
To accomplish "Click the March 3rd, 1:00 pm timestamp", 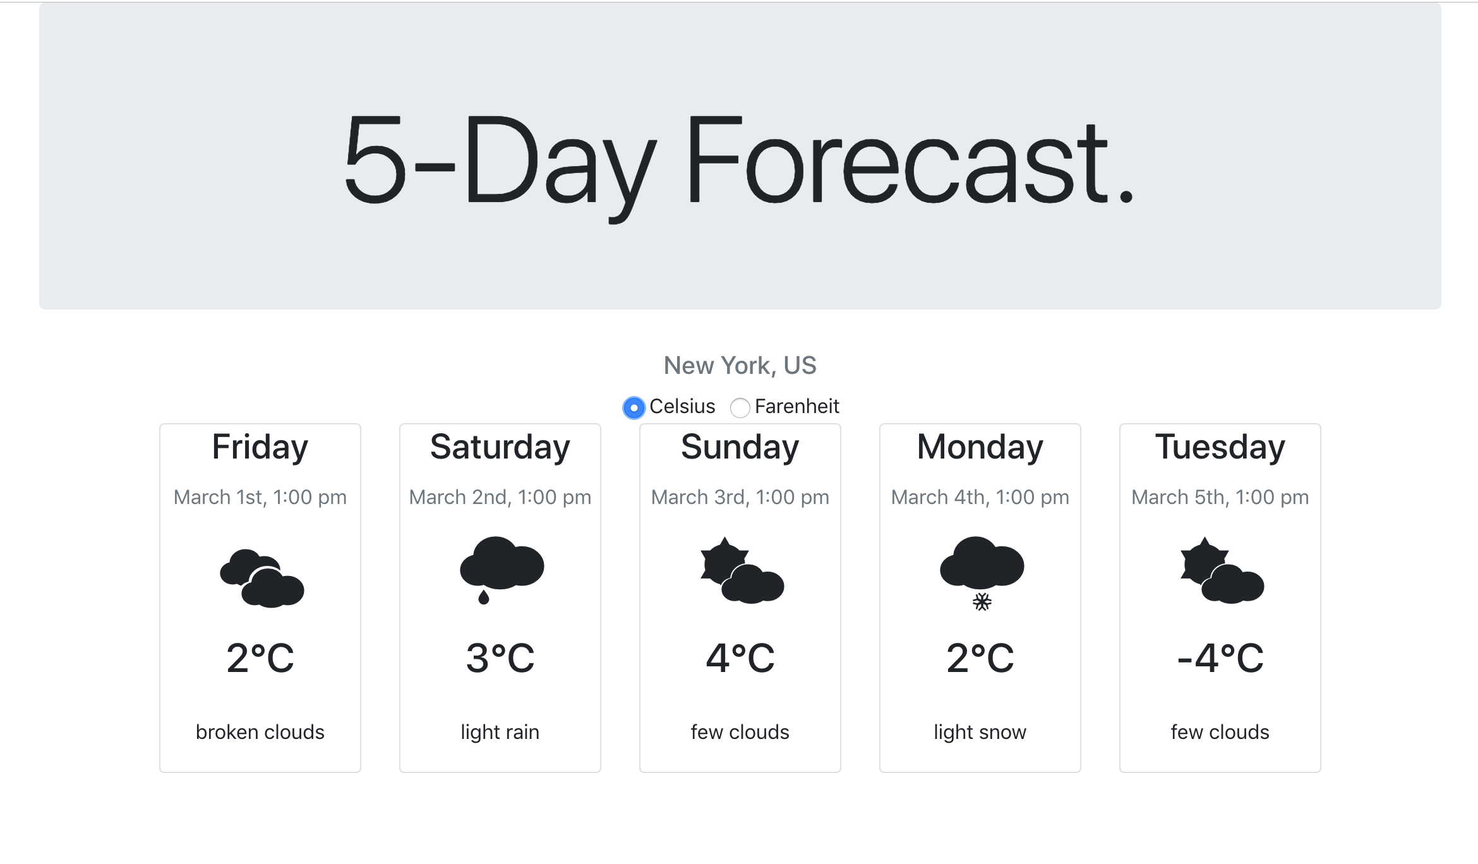I will pyautogui.click(x=740, y=497).
